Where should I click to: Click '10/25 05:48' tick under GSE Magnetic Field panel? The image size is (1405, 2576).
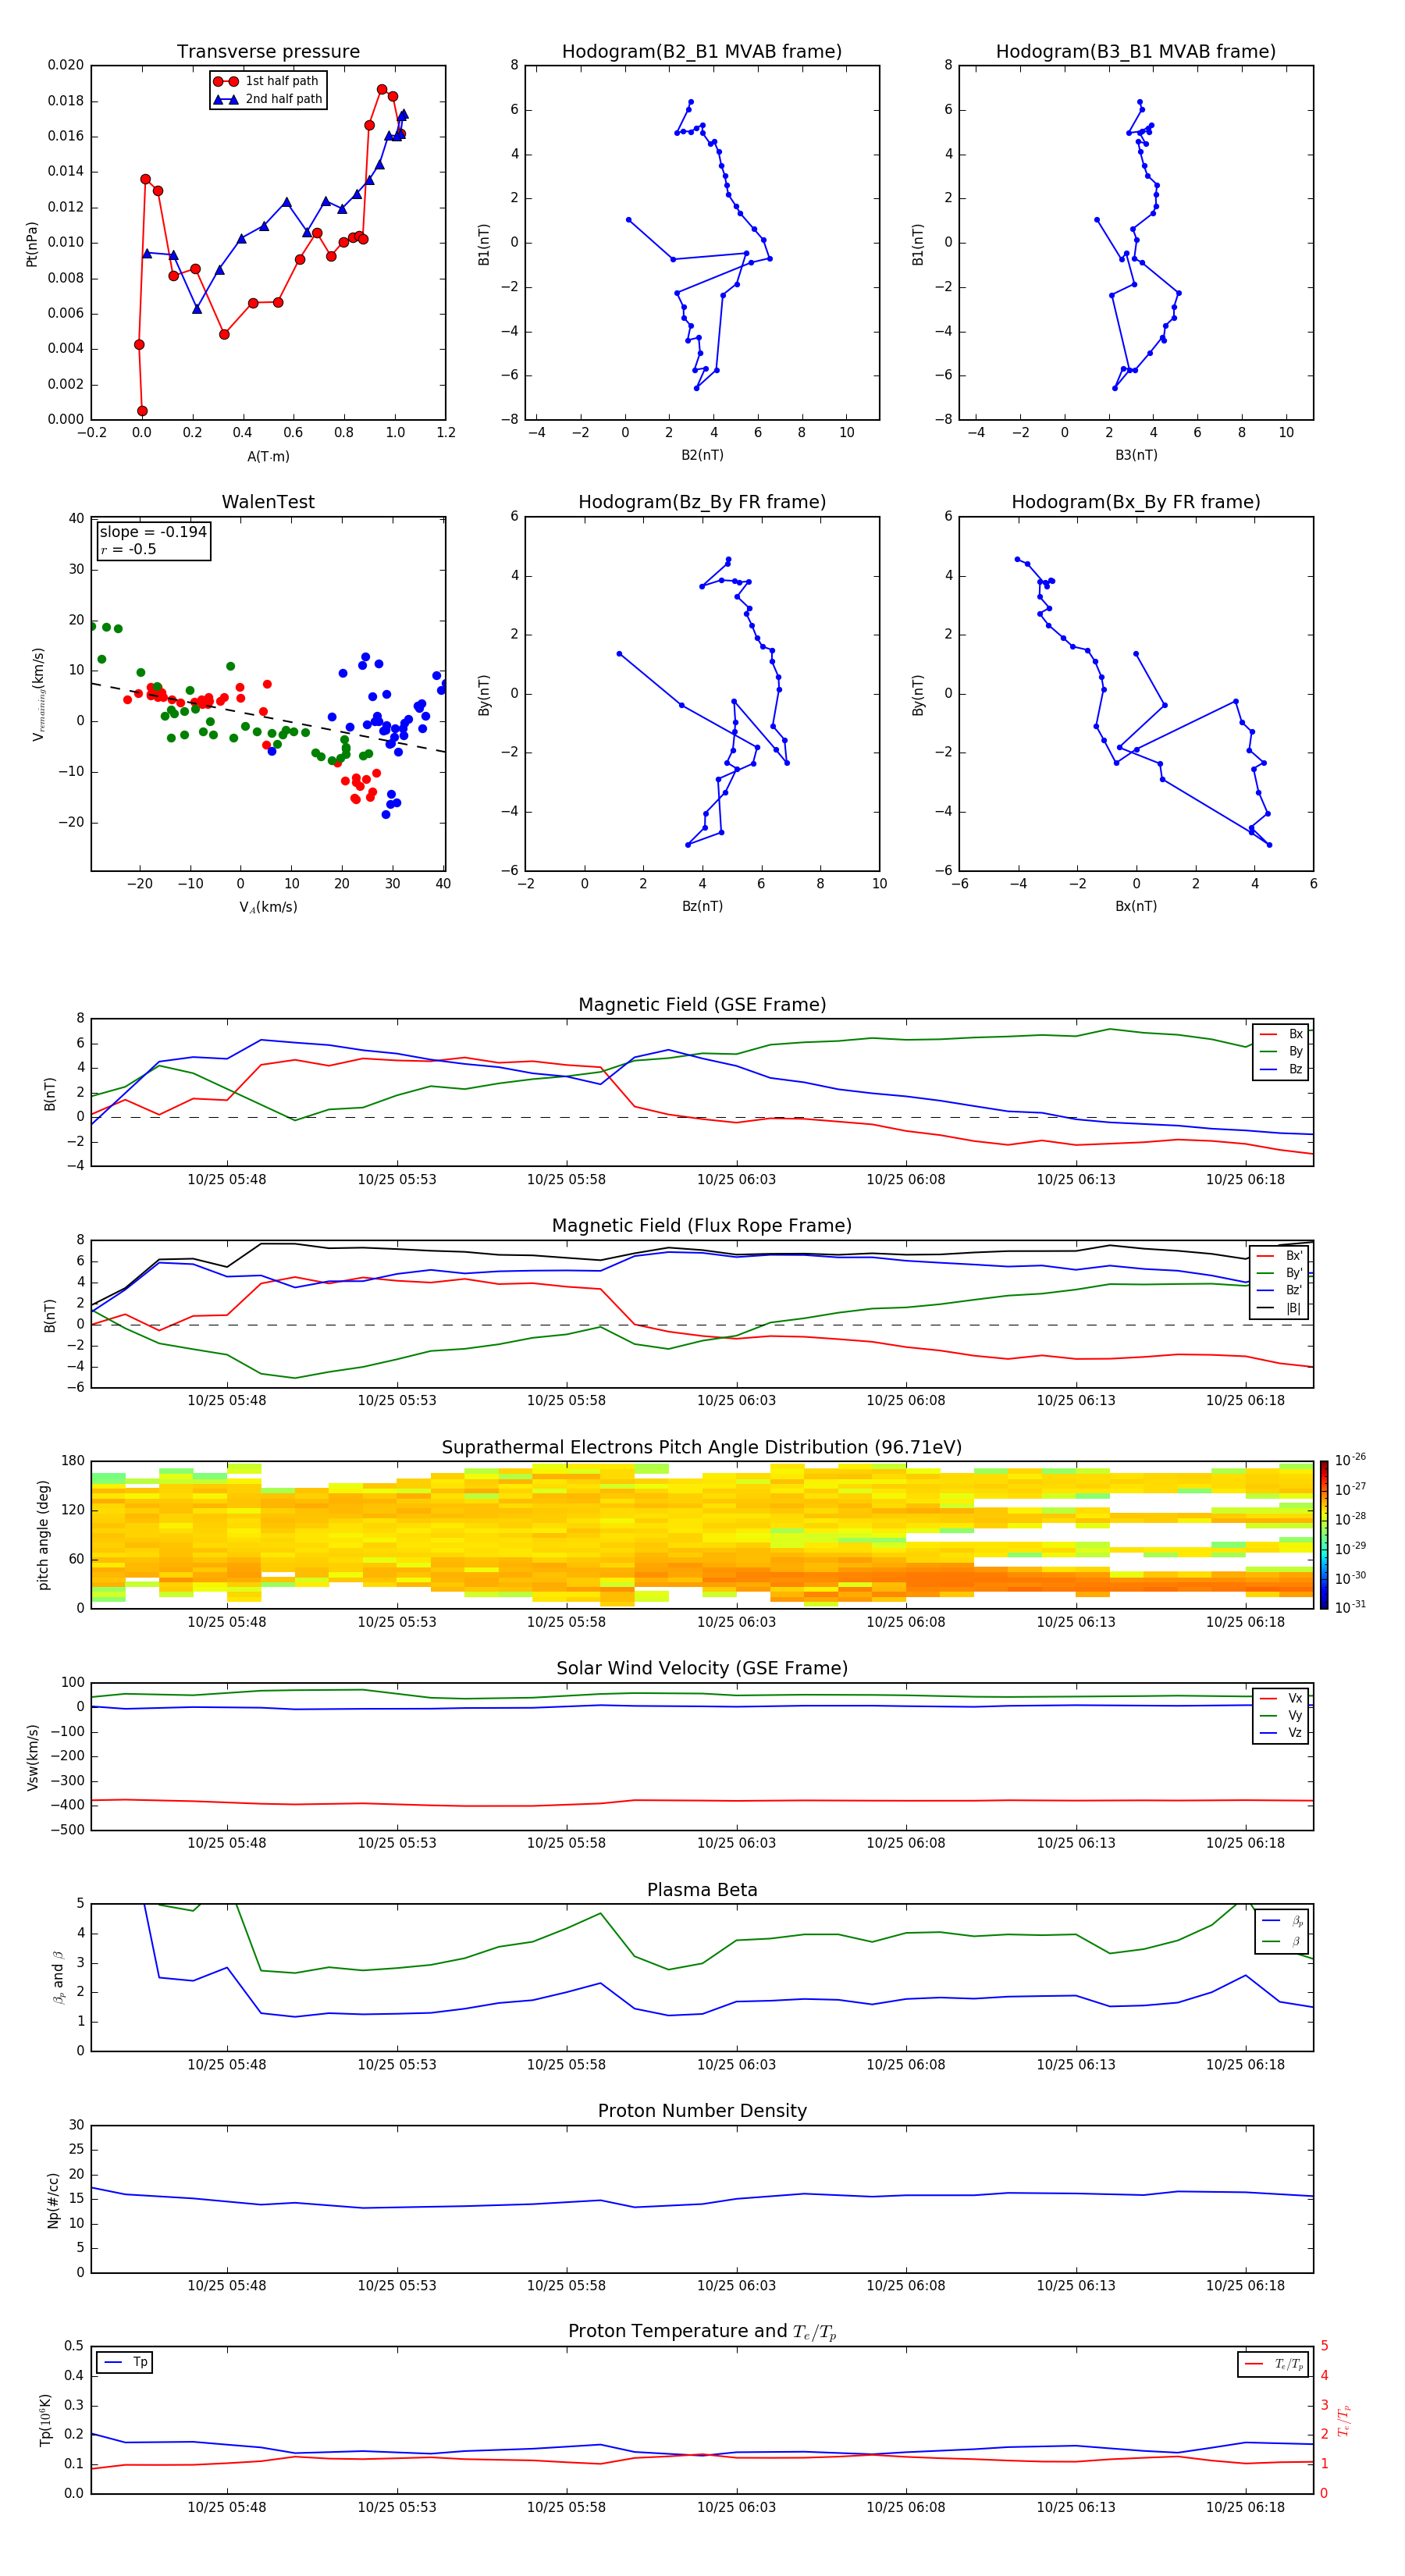click(x=227, y=1180)
